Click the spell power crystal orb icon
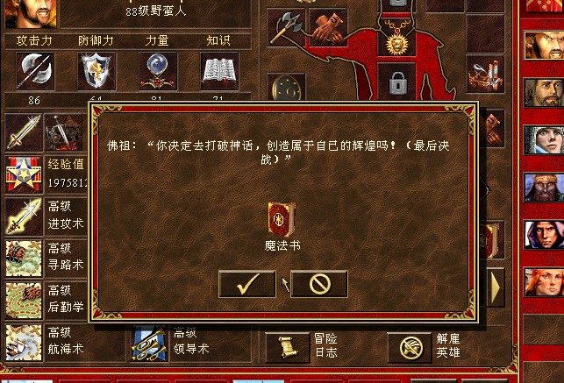 point(158,71)
